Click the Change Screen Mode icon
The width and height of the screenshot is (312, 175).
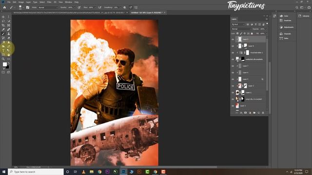pyautogui.click(x=9, y=72)
